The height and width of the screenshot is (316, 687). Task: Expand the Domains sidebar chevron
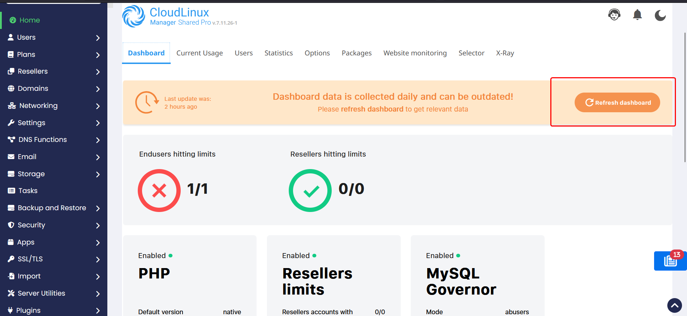(98, 89)
